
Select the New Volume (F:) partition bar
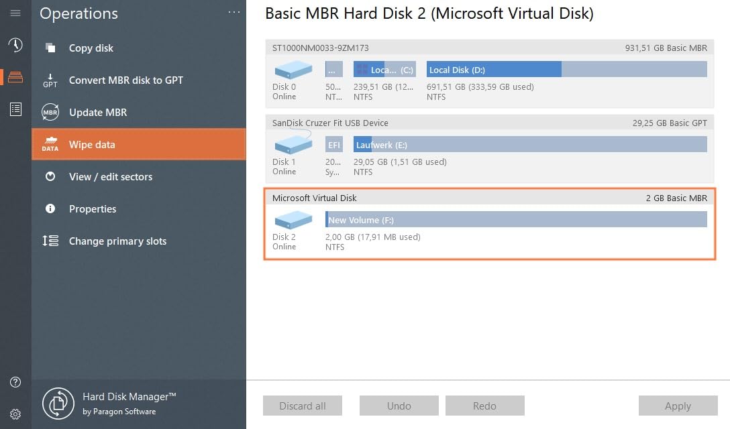coord(517,220)
